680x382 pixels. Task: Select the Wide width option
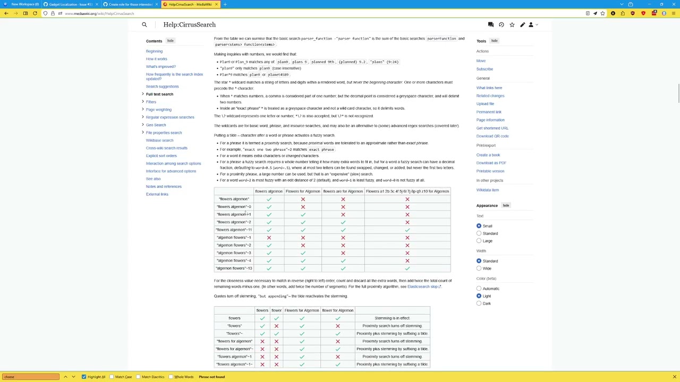479,268
